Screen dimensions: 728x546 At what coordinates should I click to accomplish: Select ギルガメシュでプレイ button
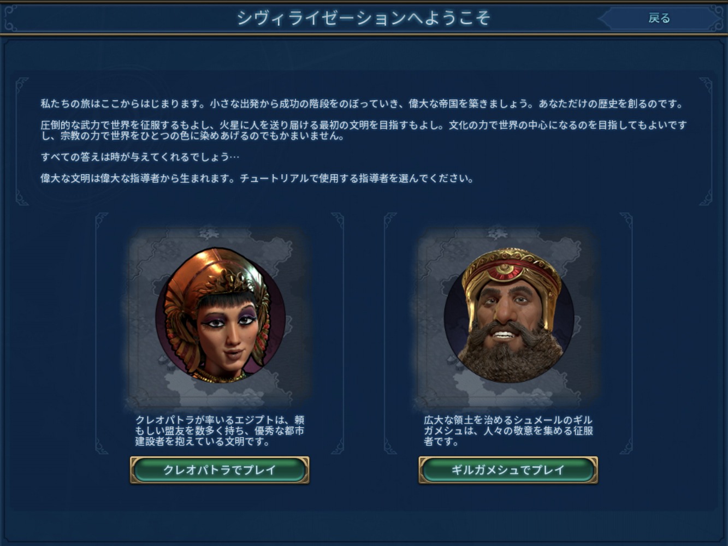click(508, 470)
